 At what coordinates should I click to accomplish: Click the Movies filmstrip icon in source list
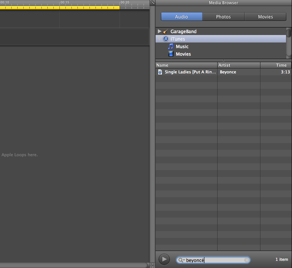171,54
